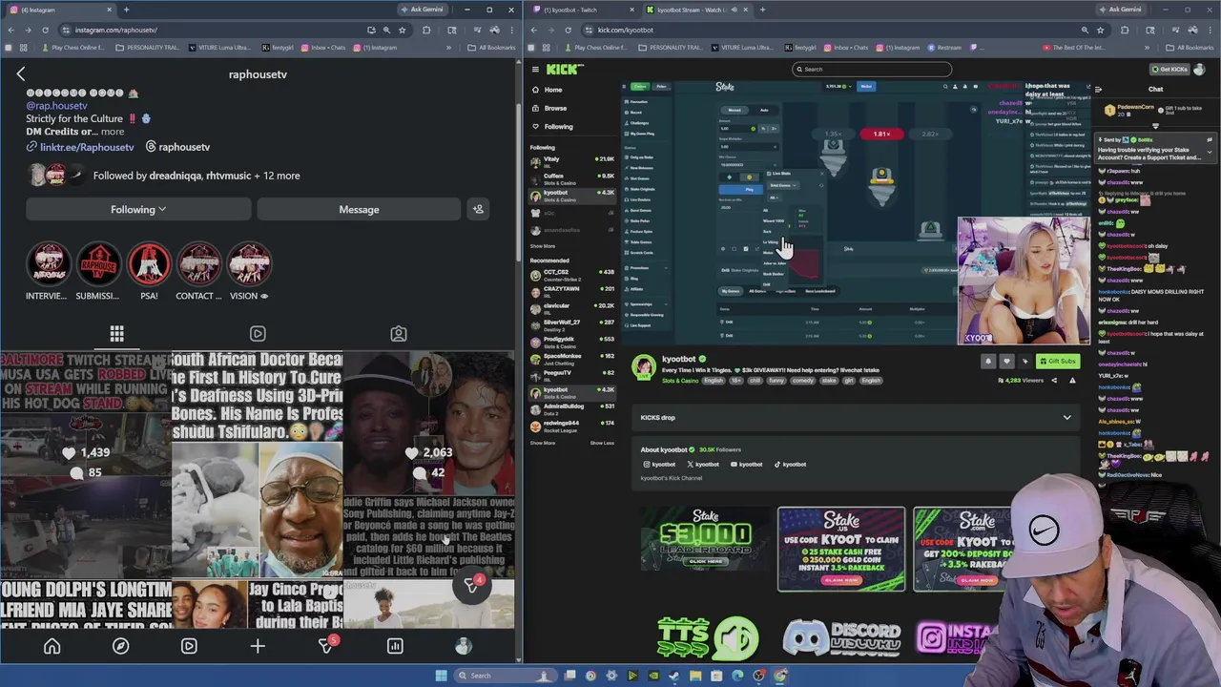The image size is (1221, 687).
Task: Toggle follow heart for kyootbot
Action: coord(1006,361)
